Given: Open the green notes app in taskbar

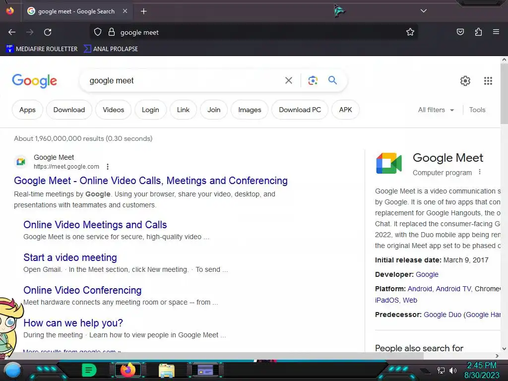Looking at the screenshot, I should [89, 370].
